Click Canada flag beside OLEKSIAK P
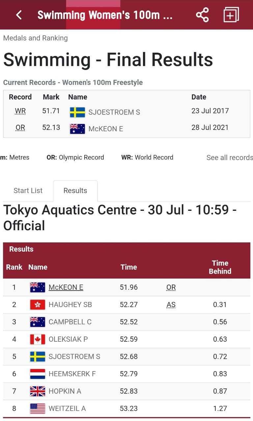 tap(38, 339)
